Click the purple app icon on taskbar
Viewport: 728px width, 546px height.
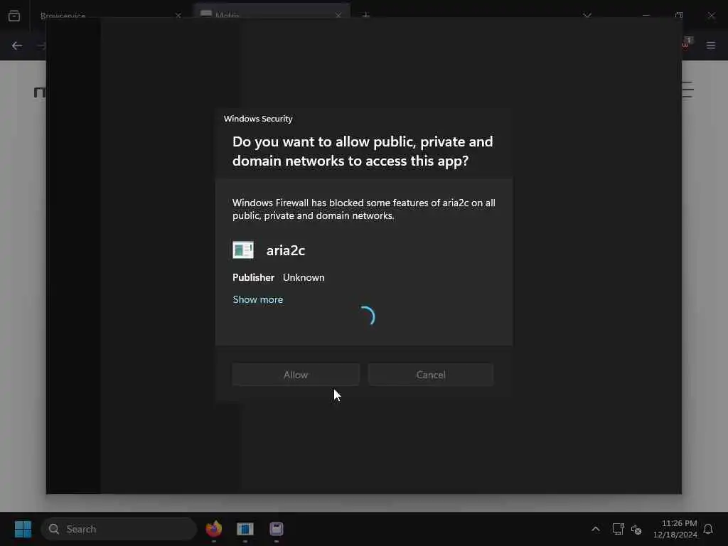(277, 529)
